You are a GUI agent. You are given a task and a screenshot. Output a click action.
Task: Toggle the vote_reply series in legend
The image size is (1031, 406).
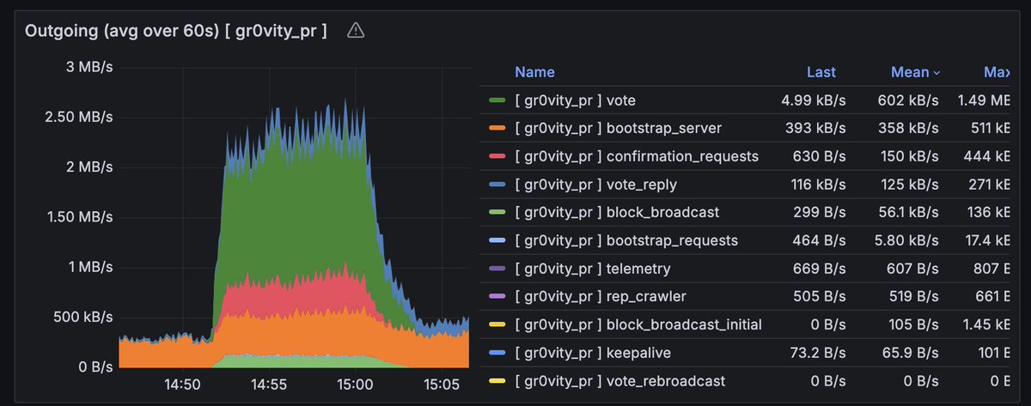tap(598, 184)
